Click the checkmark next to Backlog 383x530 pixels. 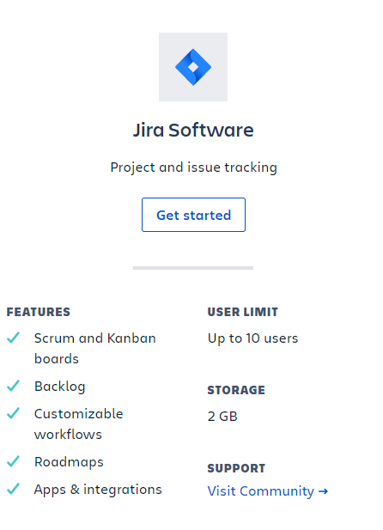pos(13,386)
